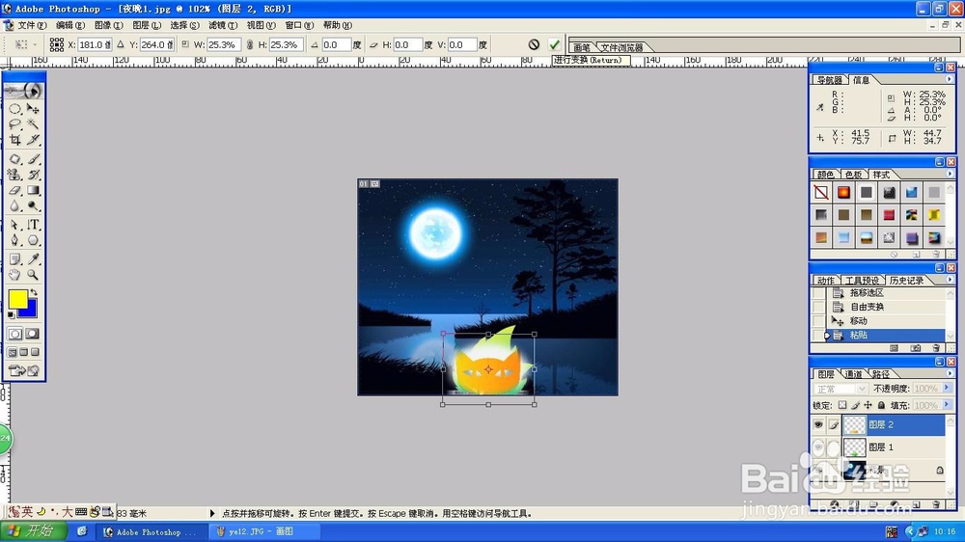
Task: Select the Dodge tool
Action: (x=33, y=206)
